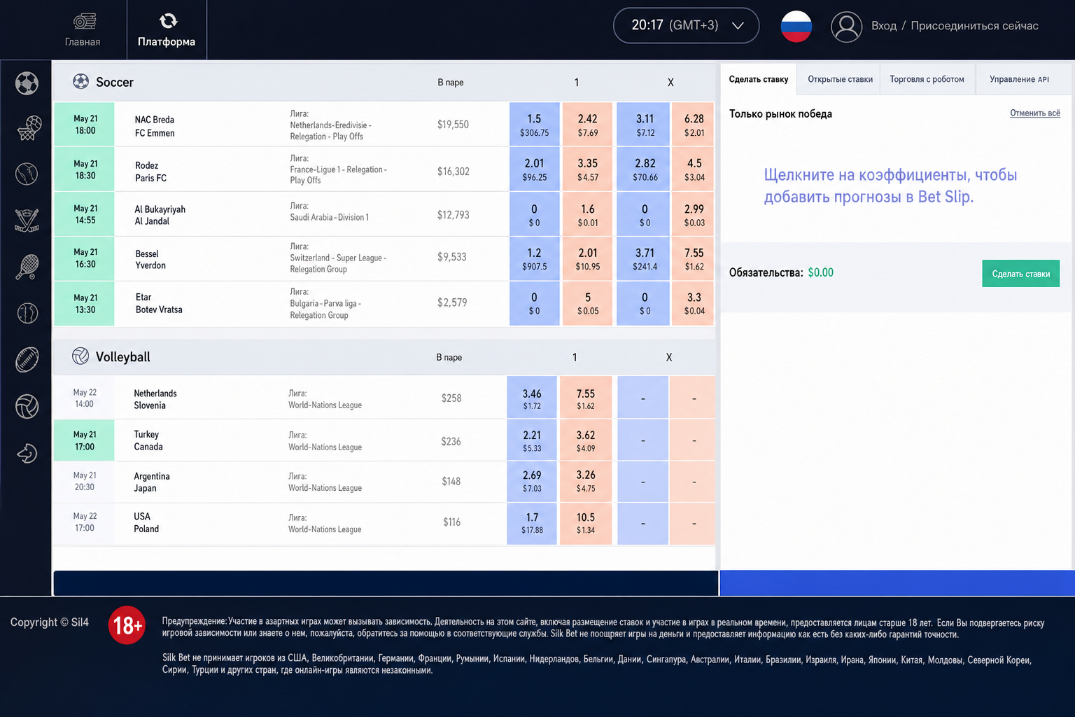Open the Argentina Japan match

point(152,482)
